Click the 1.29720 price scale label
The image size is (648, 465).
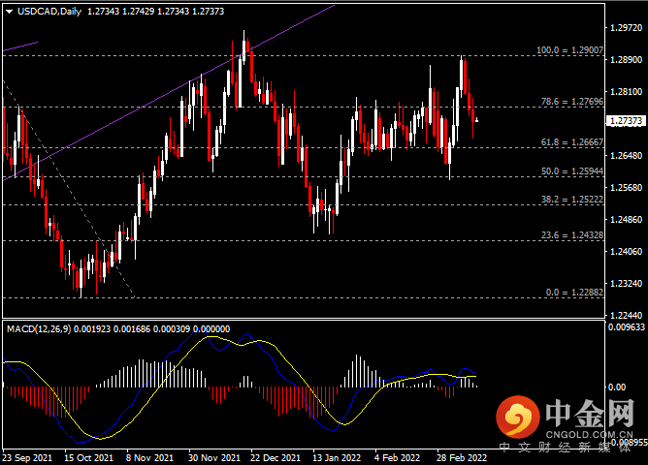tap(627, 28)
